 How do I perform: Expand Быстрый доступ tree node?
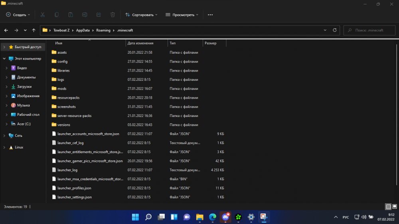(4, 47)
